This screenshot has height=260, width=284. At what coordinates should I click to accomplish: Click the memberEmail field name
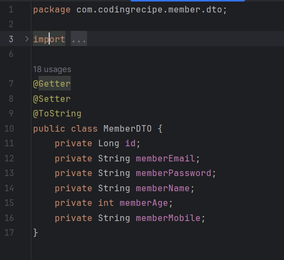tap(166, 158)
